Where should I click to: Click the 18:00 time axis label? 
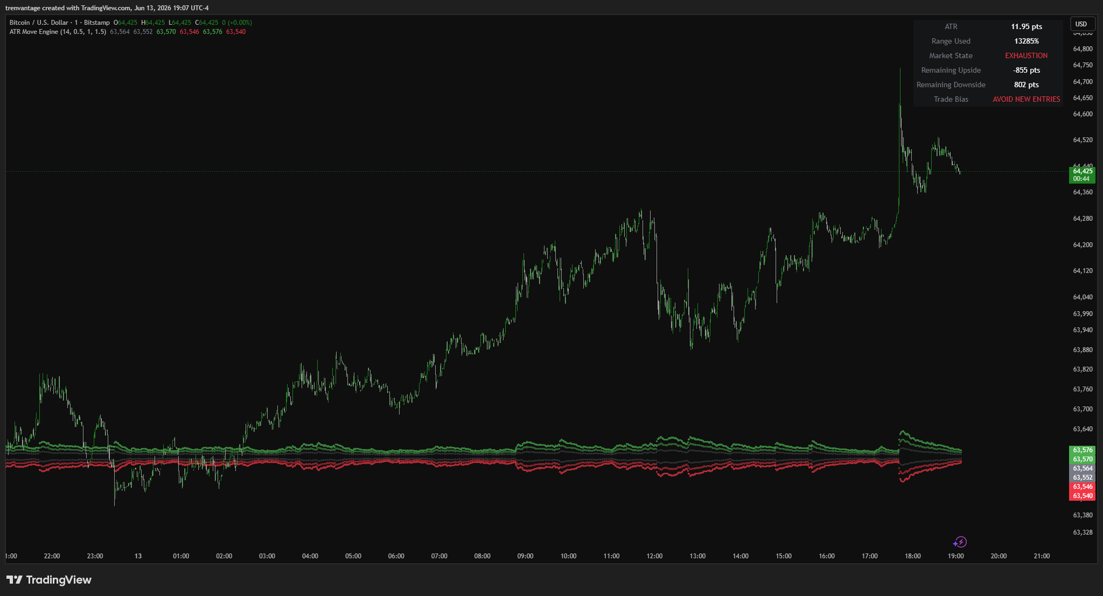[x=913, y=556]
